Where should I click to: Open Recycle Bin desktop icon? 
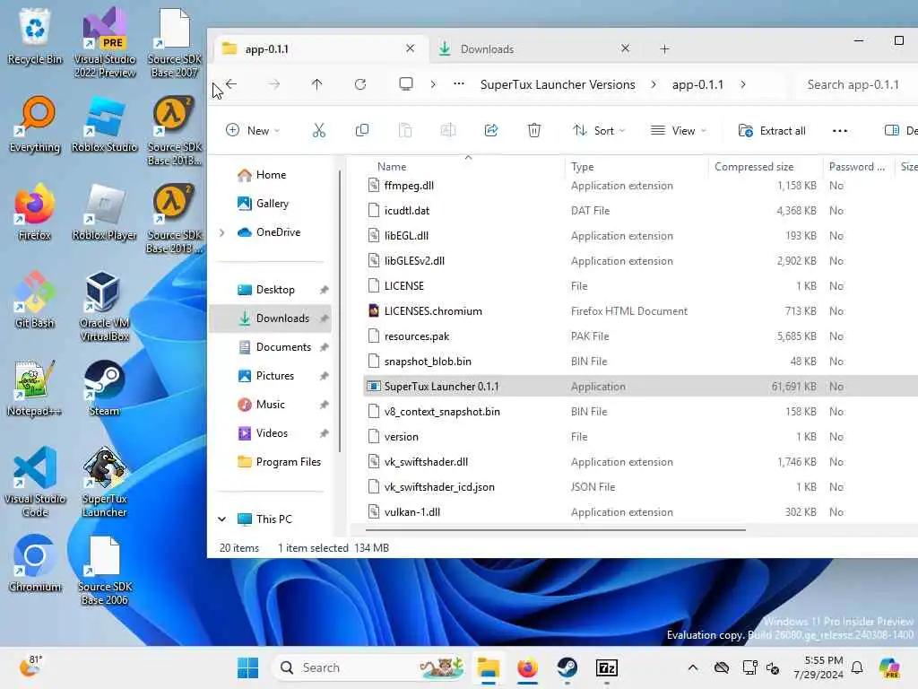[x=35, y=37]
